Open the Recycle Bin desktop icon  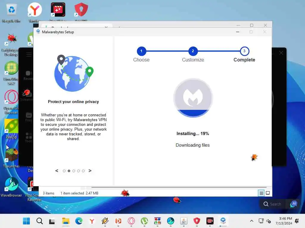point(11,12)
